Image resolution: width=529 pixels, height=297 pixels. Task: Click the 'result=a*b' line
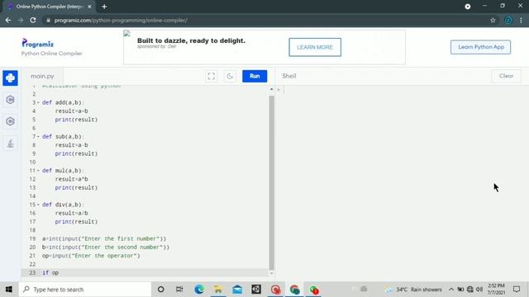[x=72, y=179]
